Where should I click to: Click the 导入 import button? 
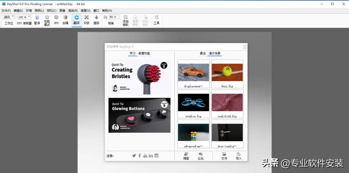tap(238, 156)
